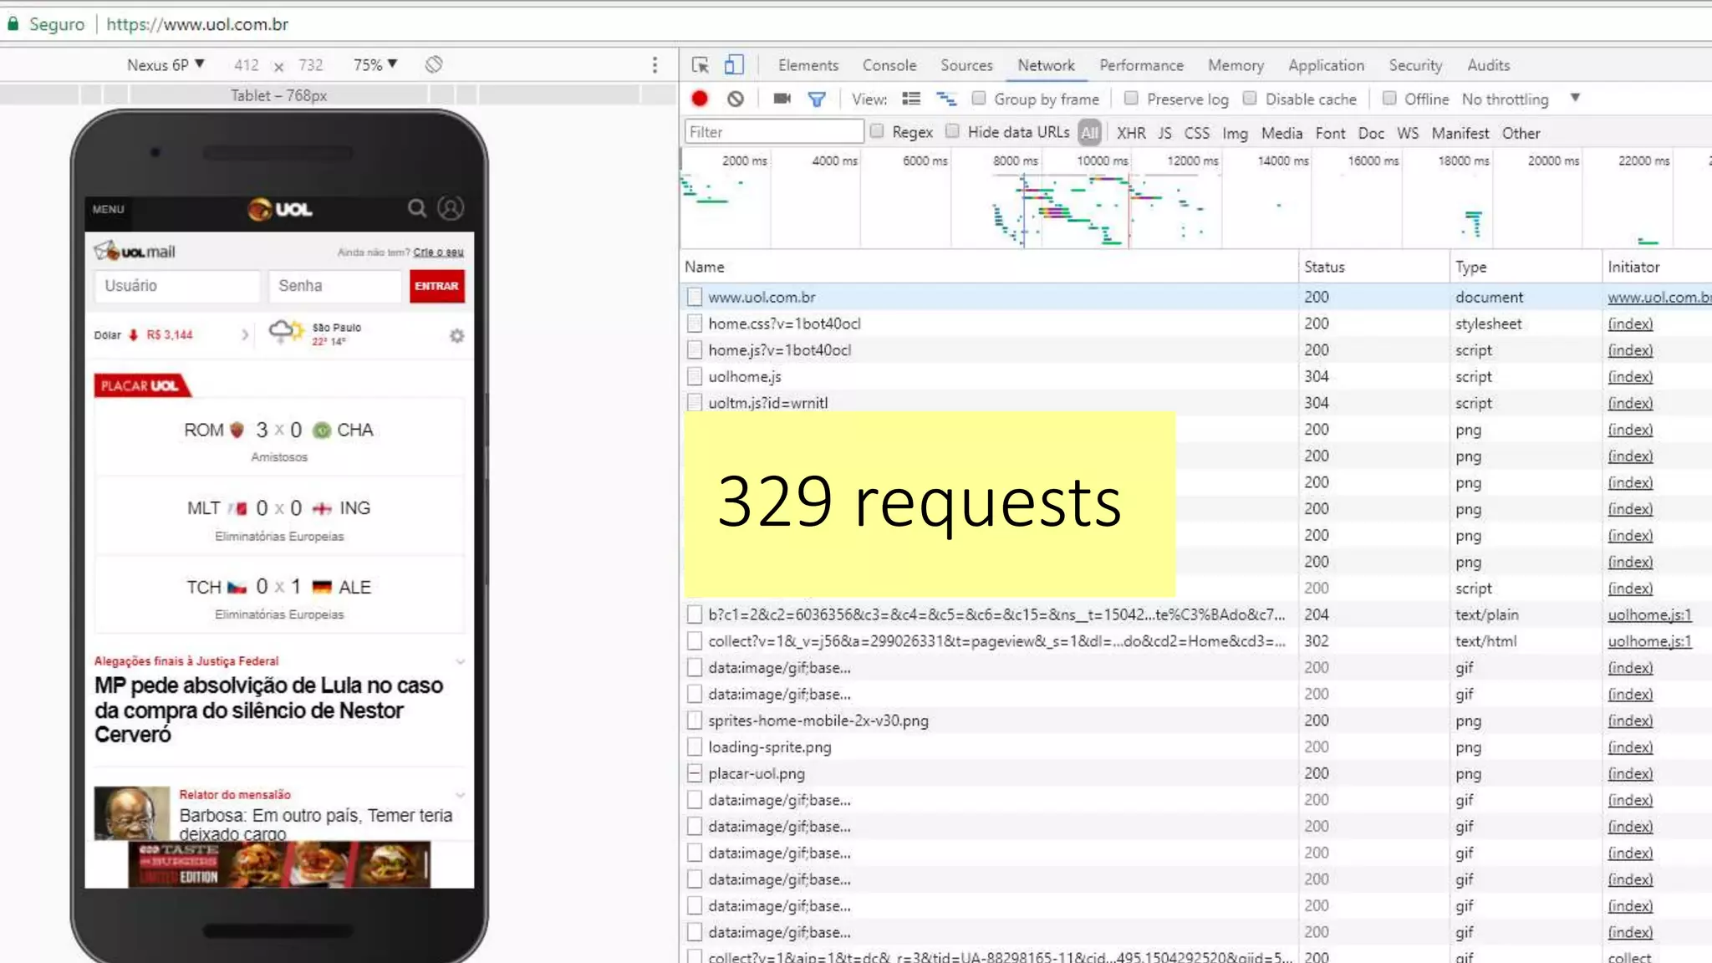The image size is (1712, 963).
Task: Switch to large request rows view icon
Action: click(911, 99)
